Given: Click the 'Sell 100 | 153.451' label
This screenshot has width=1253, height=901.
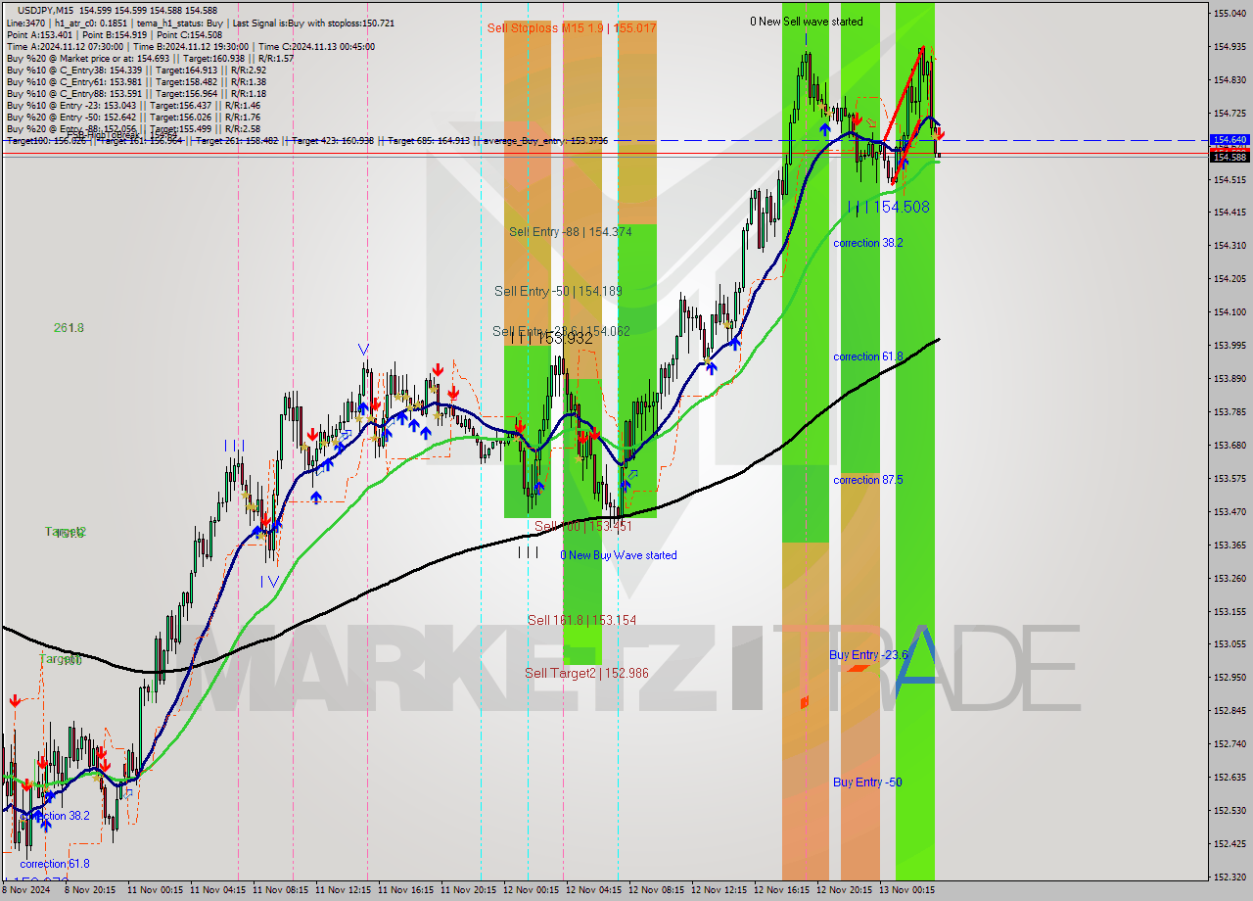Looking at the screenshot, I should [585, 527].
